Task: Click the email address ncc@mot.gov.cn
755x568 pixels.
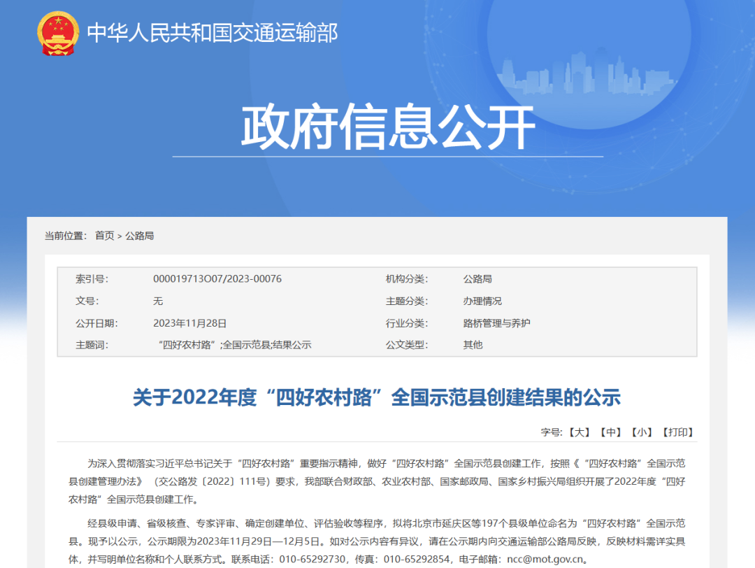Action: click(545, 560)
